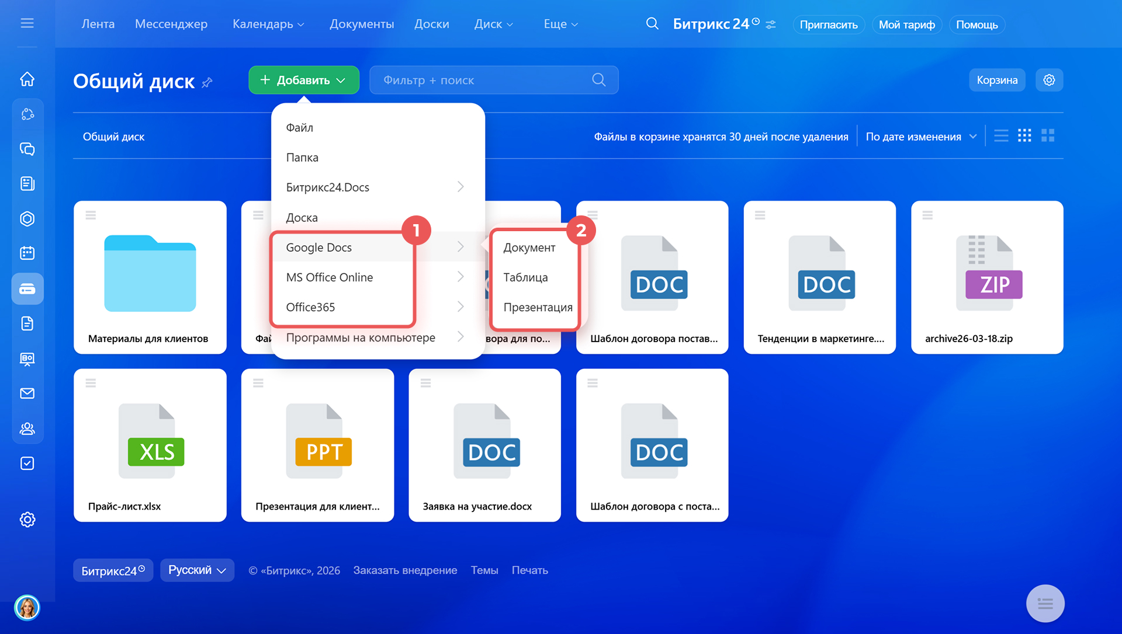The height and width of the screenshot is (634, 1122).
Task: Switch to list view layout
Action: 1001,136
